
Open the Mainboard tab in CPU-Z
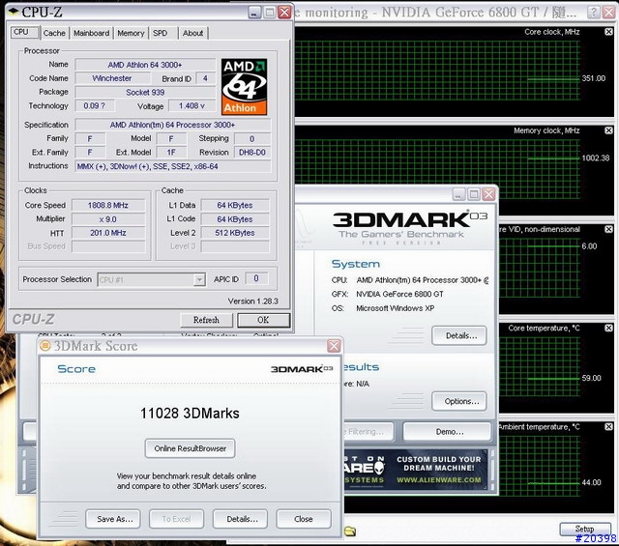coord(91,33)
